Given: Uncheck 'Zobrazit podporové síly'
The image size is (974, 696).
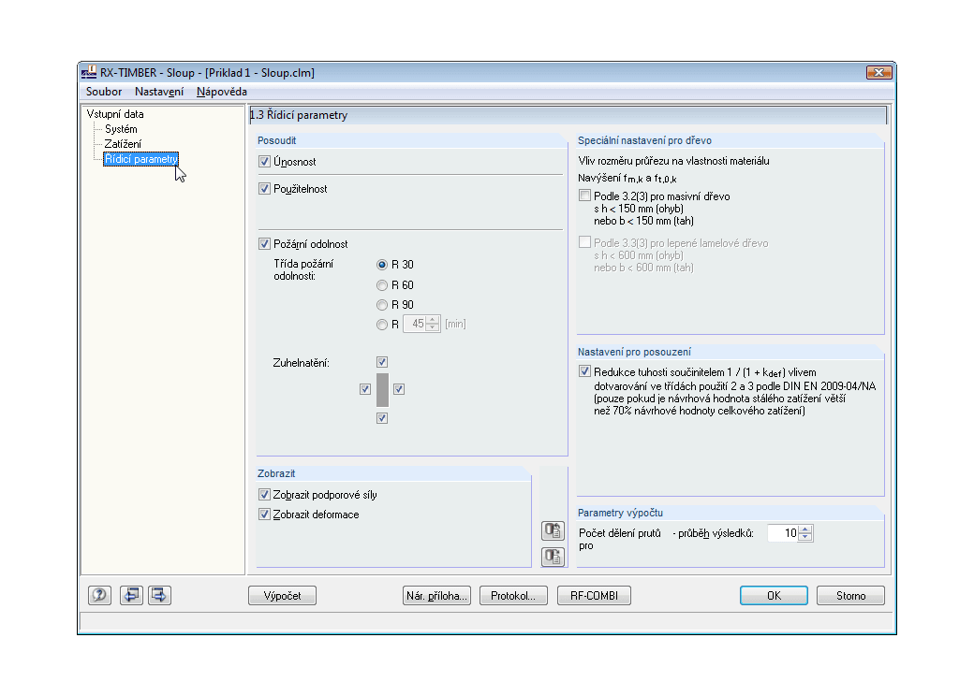Looking at the screenshot, I should pos(265,495).
